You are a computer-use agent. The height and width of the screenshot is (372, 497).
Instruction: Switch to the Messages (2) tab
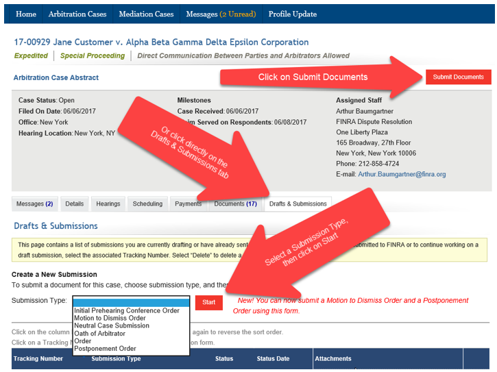(x=34, y=203)
